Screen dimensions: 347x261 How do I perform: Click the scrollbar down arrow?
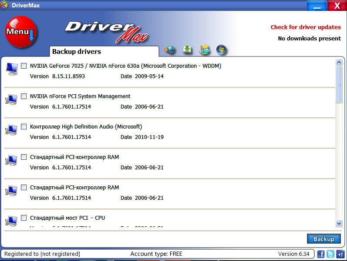[x=339, y=224]
